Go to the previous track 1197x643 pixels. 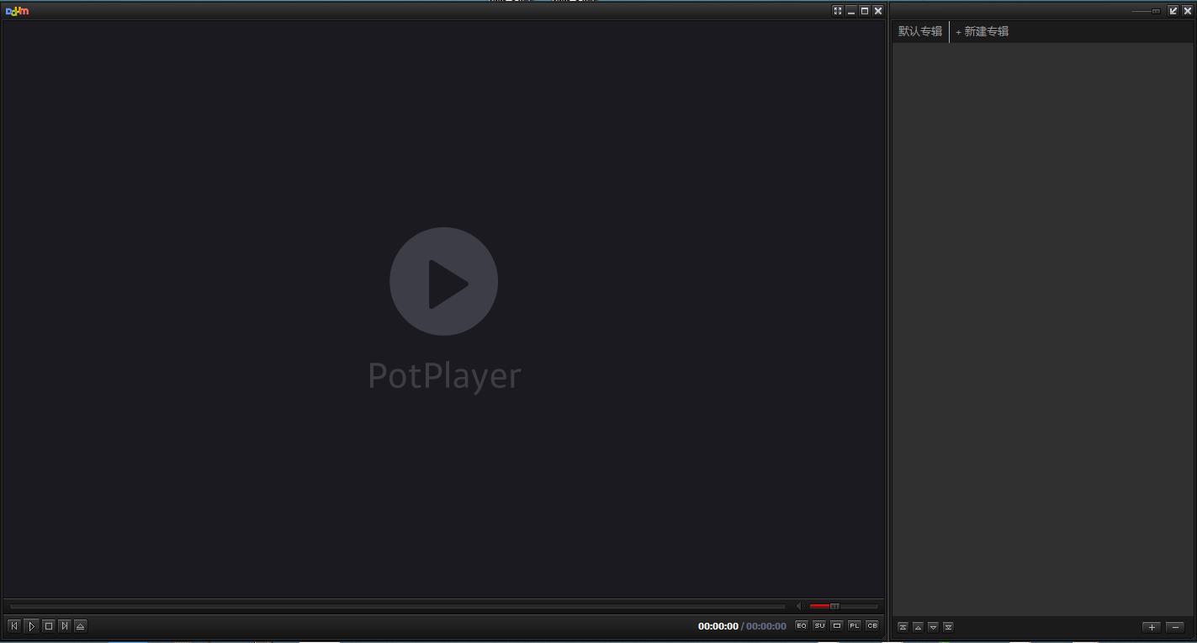pos(14,625)
